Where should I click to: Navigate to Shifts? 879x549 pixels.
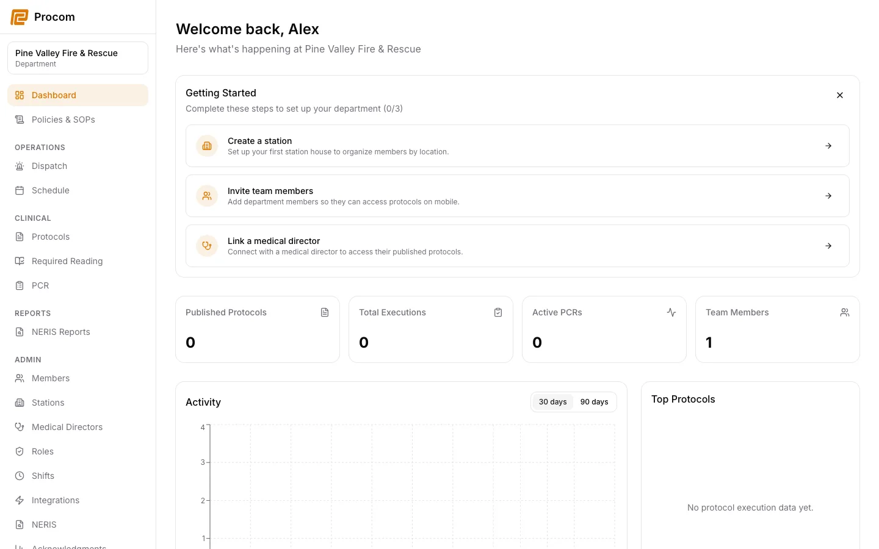pyautogui.click(x=78, y=476)
